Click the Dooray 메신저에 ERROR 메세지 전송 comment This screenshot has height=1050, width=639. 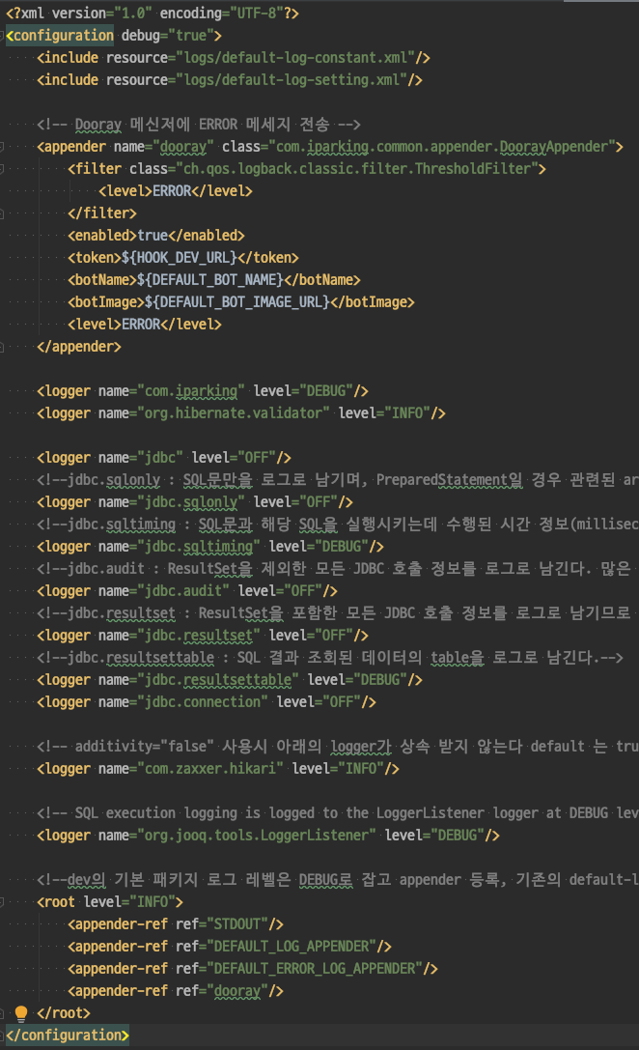click(199, 125)
